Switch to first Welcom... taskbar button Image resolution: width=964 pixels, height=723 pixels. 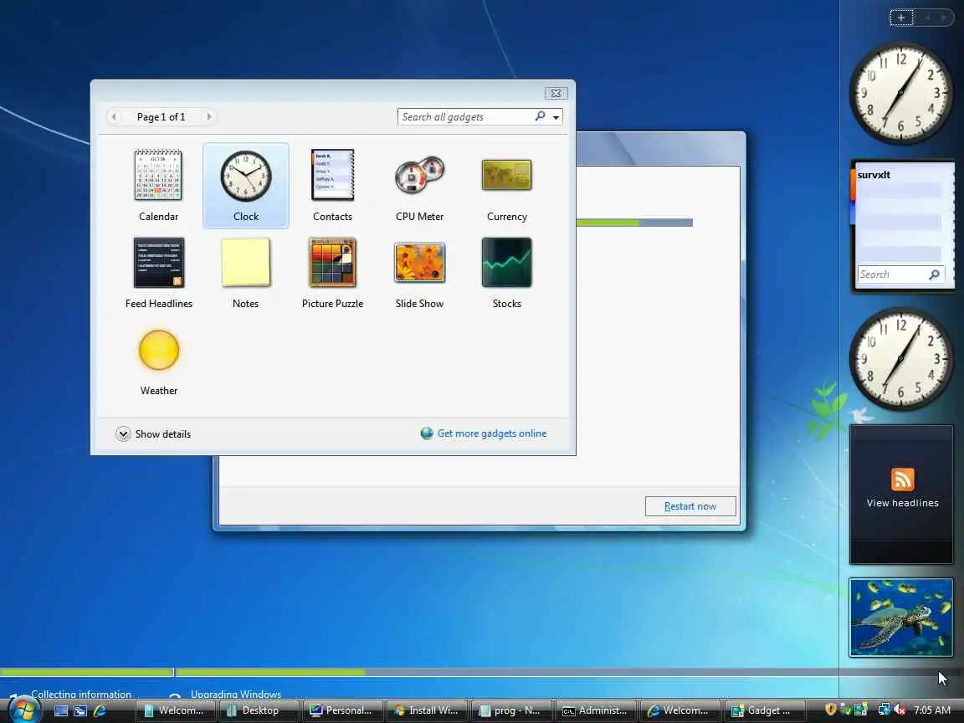pos(175,710)
